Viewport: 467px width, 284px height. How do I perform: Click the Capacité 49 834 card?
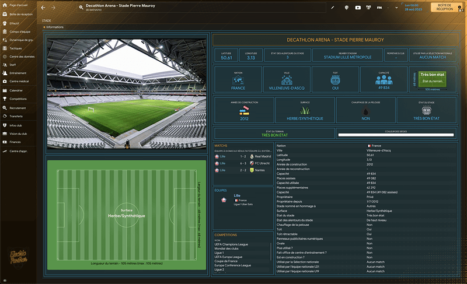tap(384, 80)
